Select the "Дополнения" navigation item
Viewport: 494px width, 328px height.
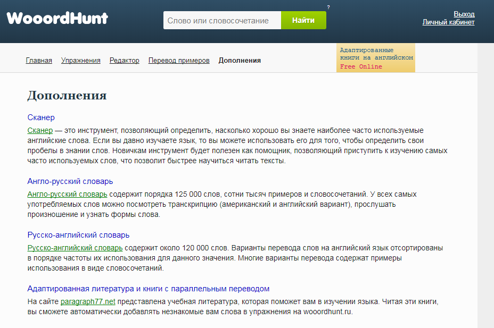click(238, 60)
